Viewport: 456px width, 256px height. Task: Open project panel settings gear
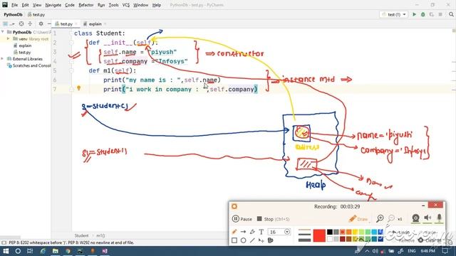point(41,23)
